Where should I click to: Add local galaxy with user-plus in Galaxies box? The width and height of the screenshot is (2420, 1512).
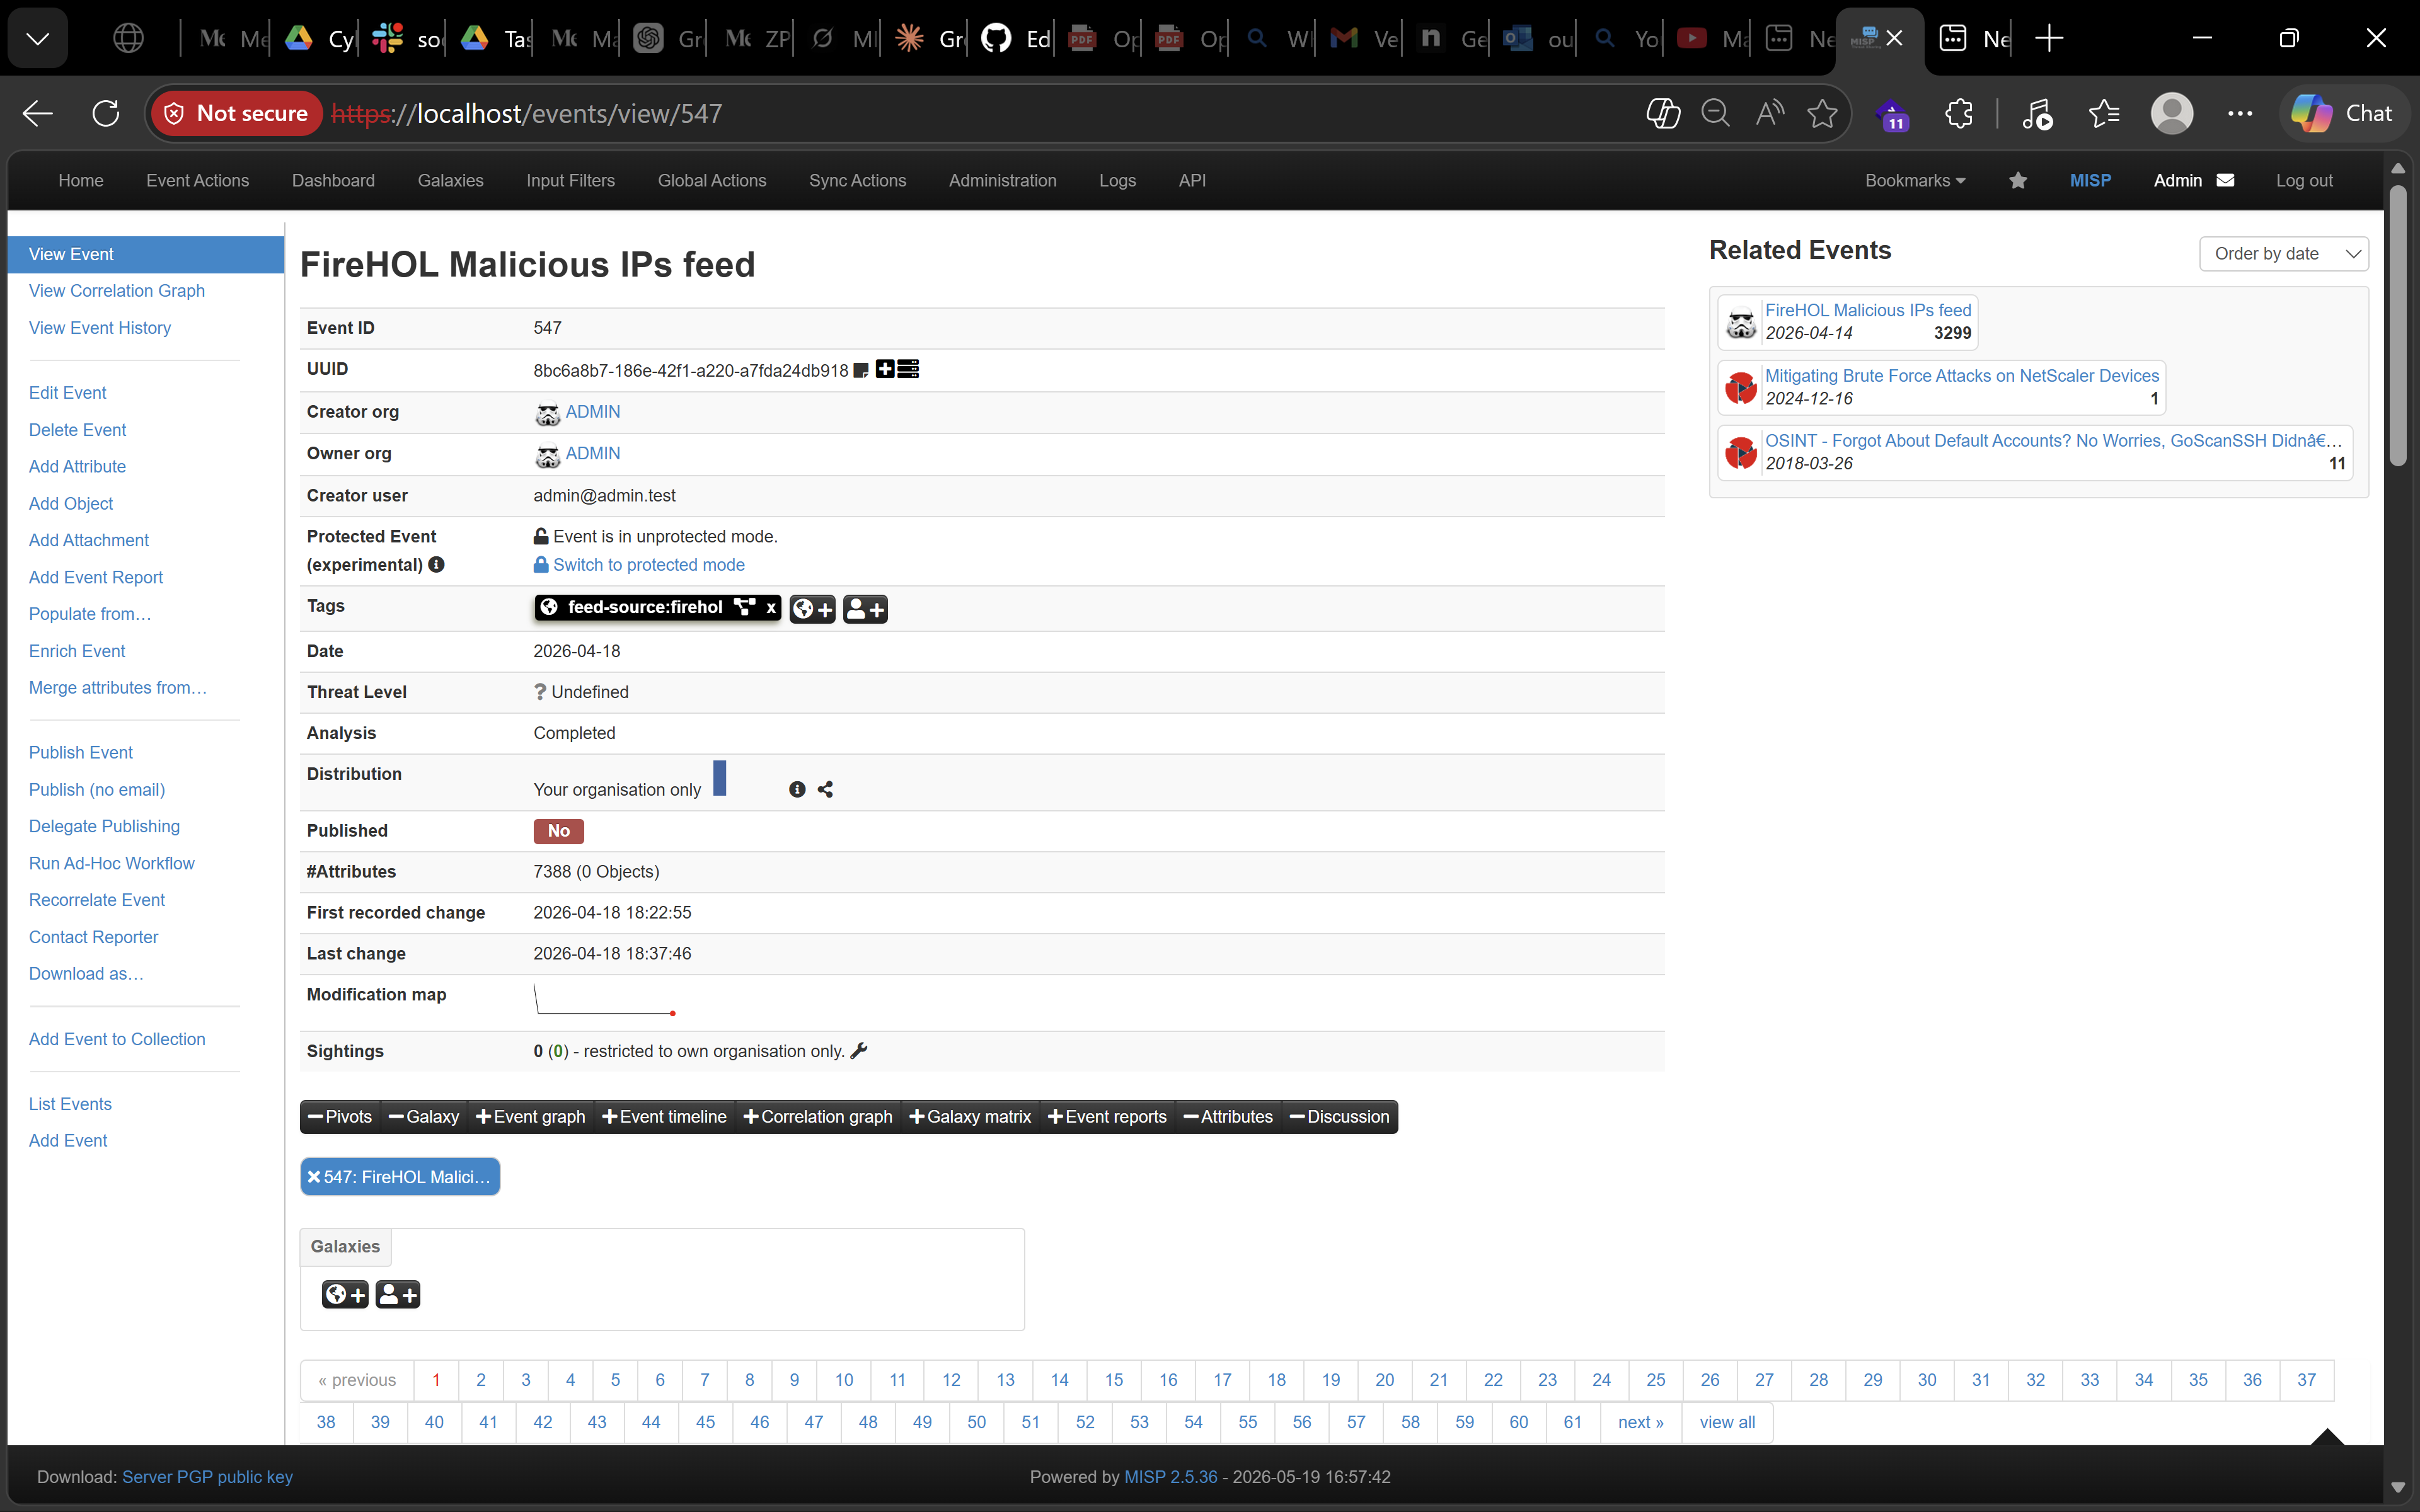coord(398,1295)
